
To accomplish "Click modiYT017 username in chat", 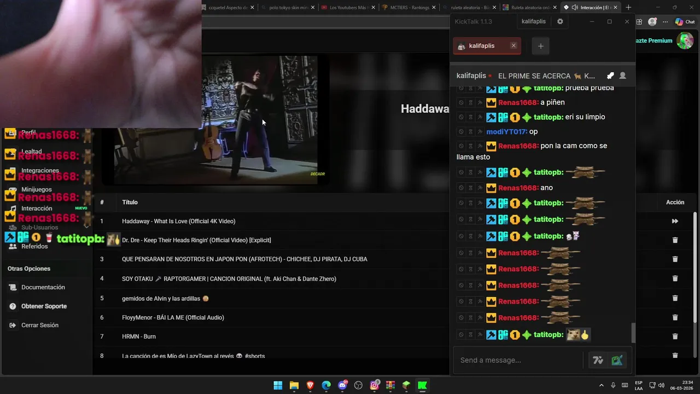I will pyautogui.click(x=507, y=132).
